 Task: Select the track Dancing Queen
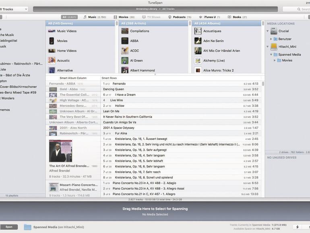click(x=180, y=89)
